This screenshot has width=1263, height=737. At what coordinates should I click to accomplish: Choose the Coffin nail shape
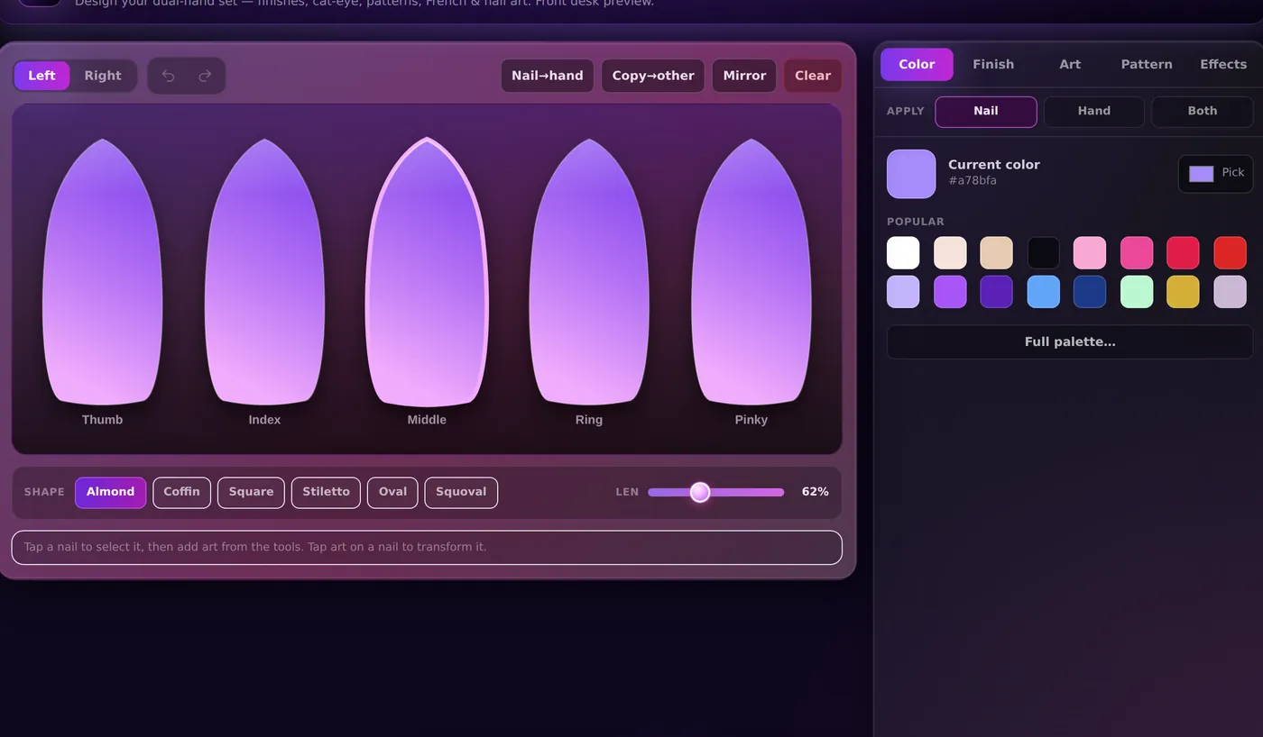181,493
